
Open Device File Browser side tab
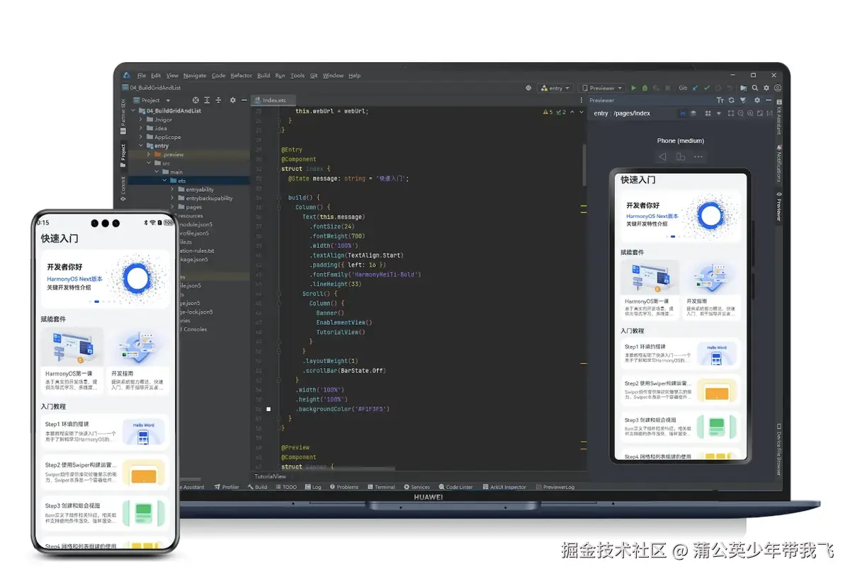(x=778, y=449)
